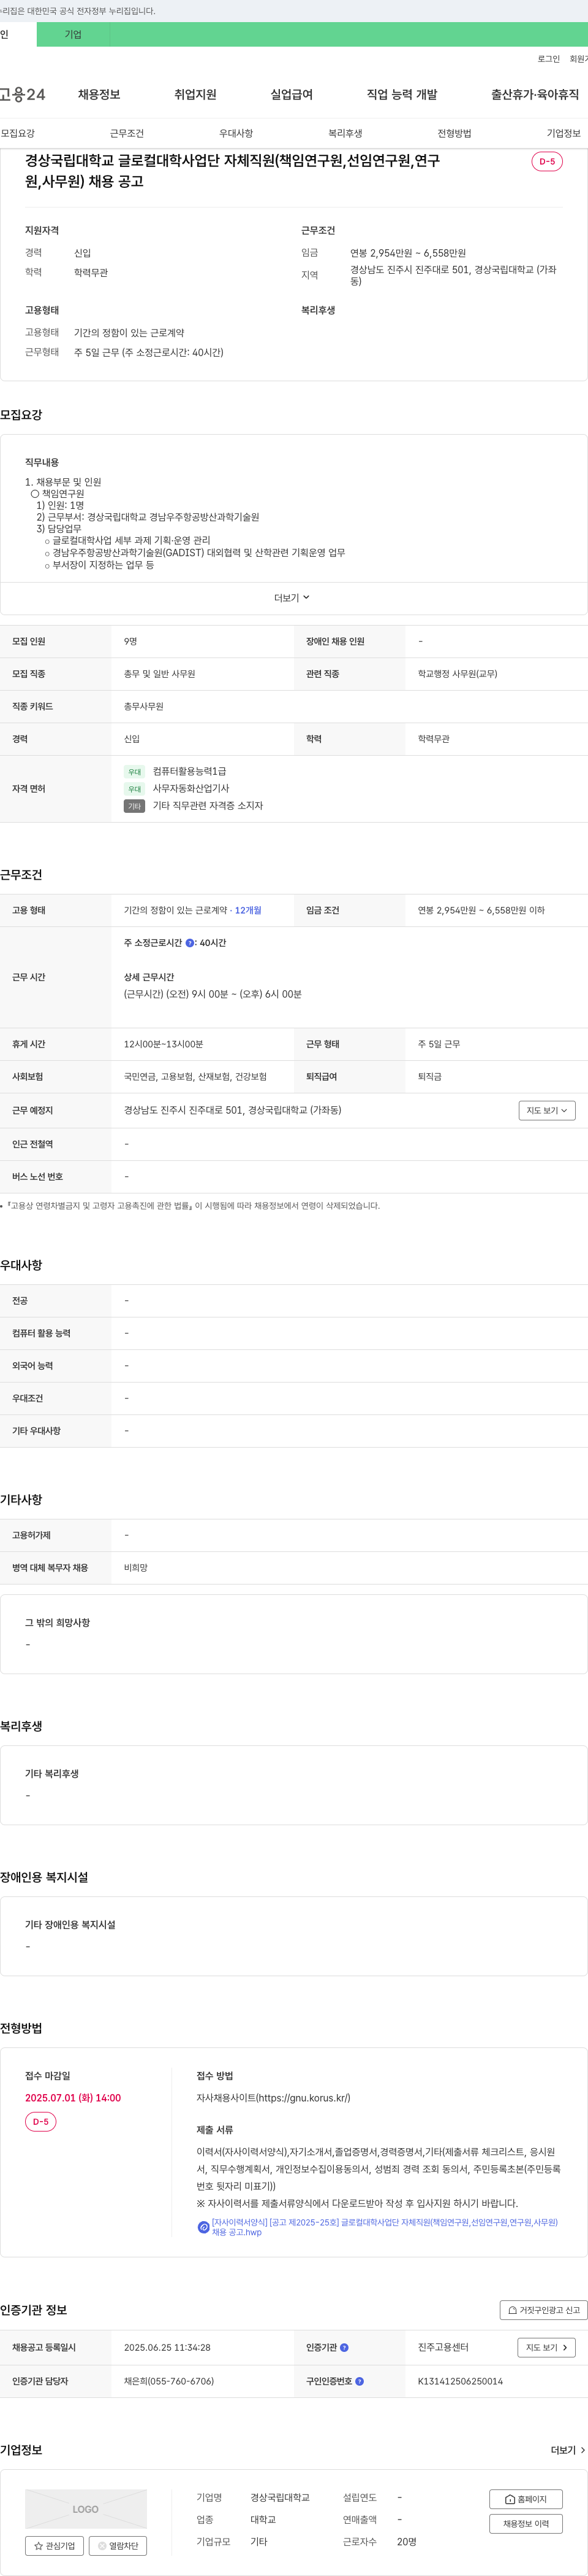Open the 직업 능력 개발 menu
588x2576 pixels.
pyautogui.click(x=401, y=94)
